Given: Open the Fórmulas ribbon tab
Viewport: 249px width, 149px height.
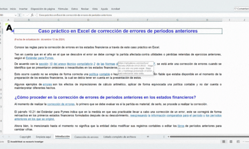Looking at the screenshot, I should [63, 9].
